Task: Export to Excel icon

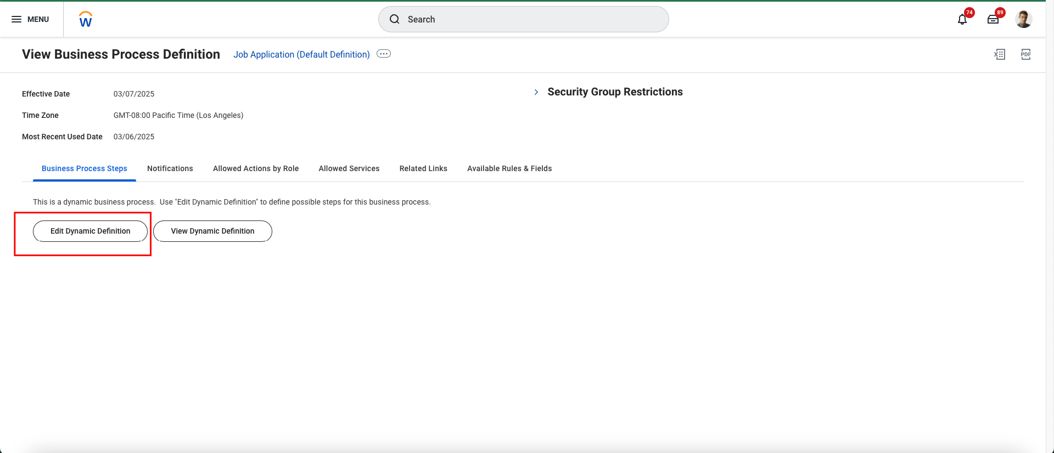Action: pyautogui.click(x=1000, y=54)
